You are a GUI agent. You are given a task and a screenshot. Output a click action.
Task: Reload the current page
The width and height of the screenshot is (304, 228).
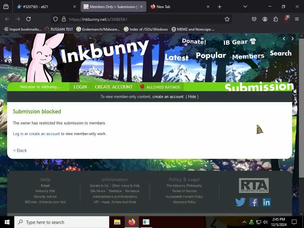point(28,19)
